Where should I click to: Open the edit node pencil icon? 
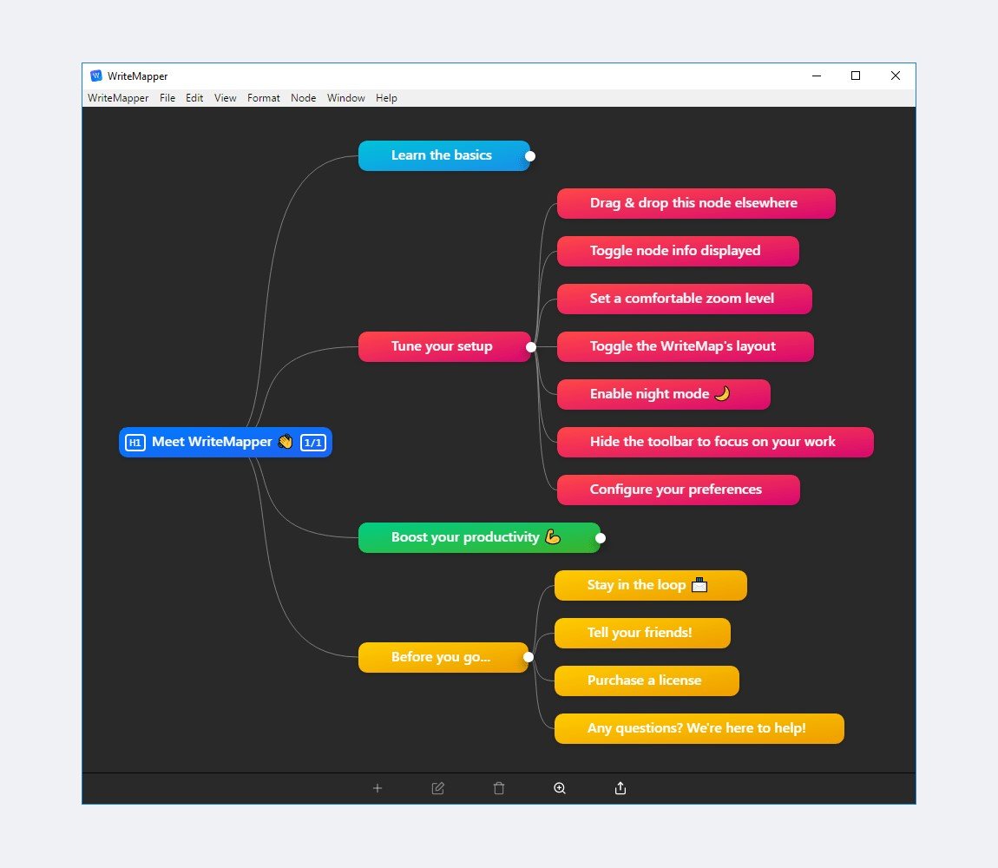tap(438, 788)
